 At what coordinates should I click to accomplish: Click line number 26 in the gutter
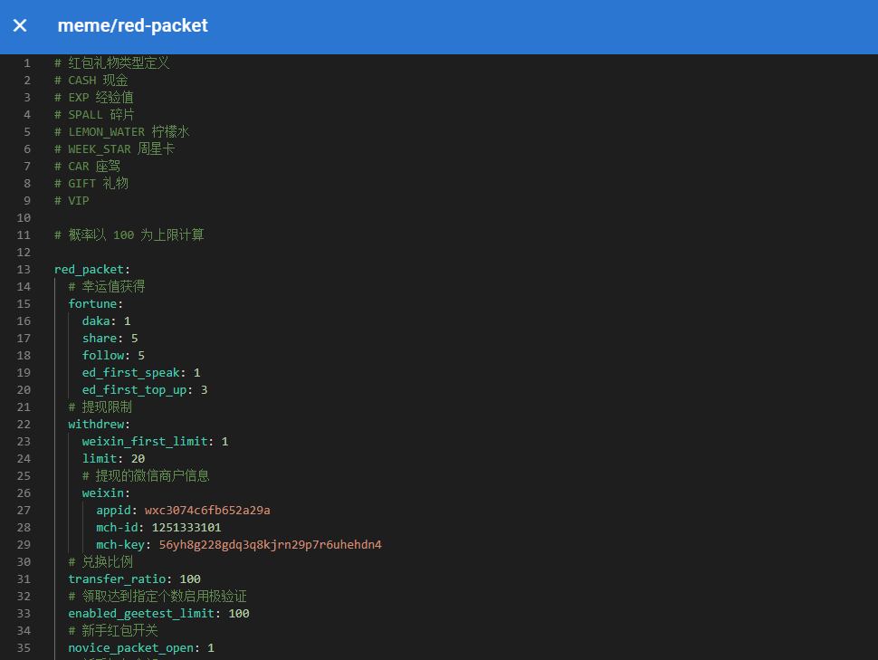(24, 493)
